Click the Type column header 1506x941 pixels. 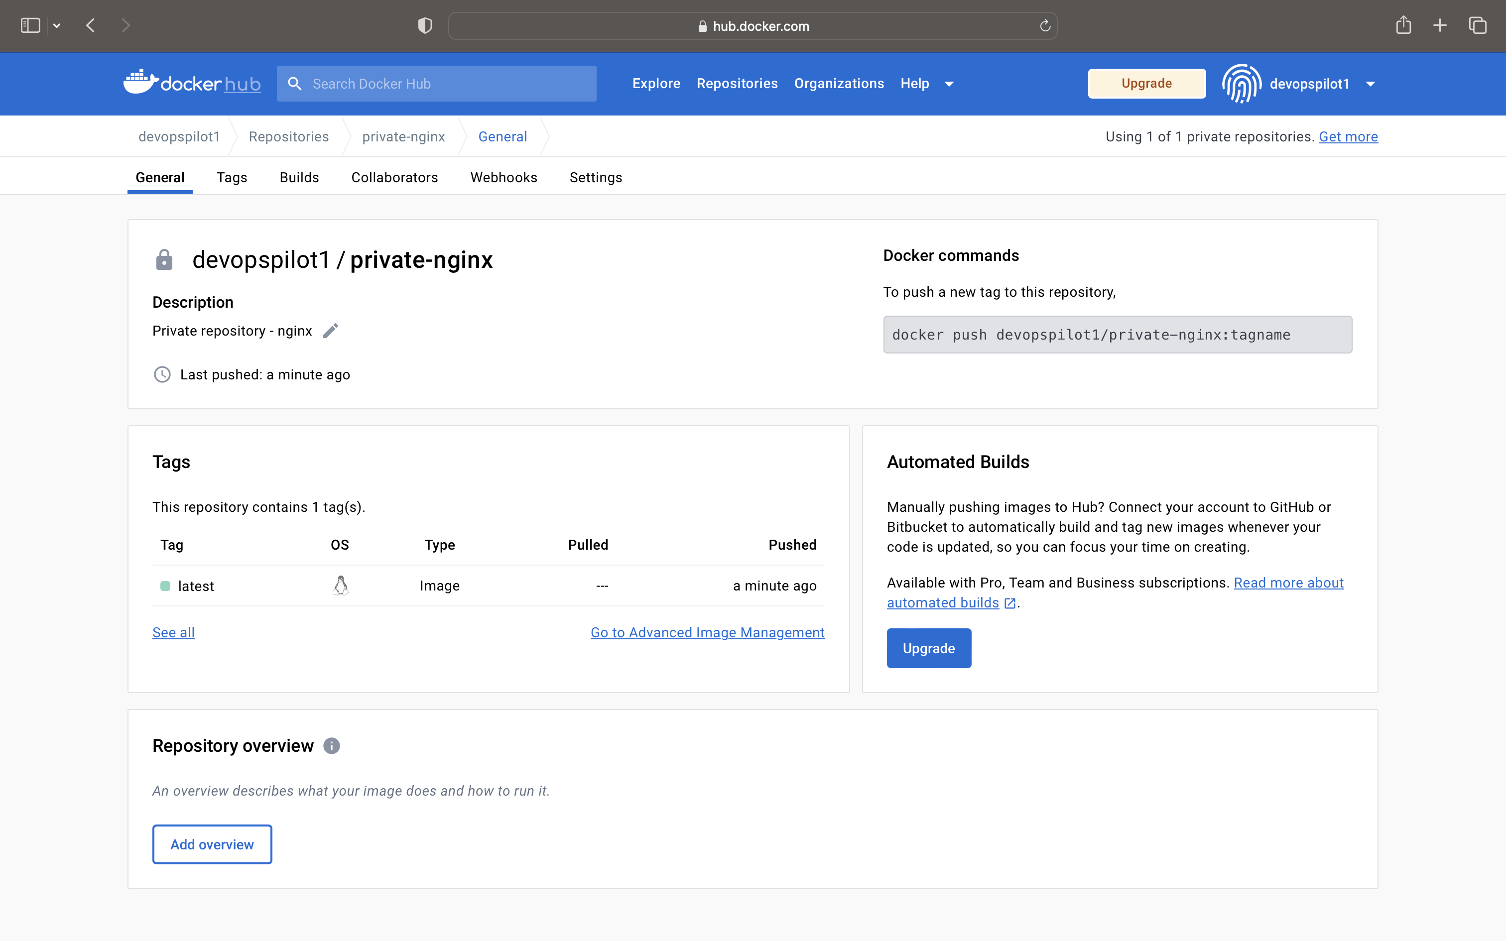[439, 545]
